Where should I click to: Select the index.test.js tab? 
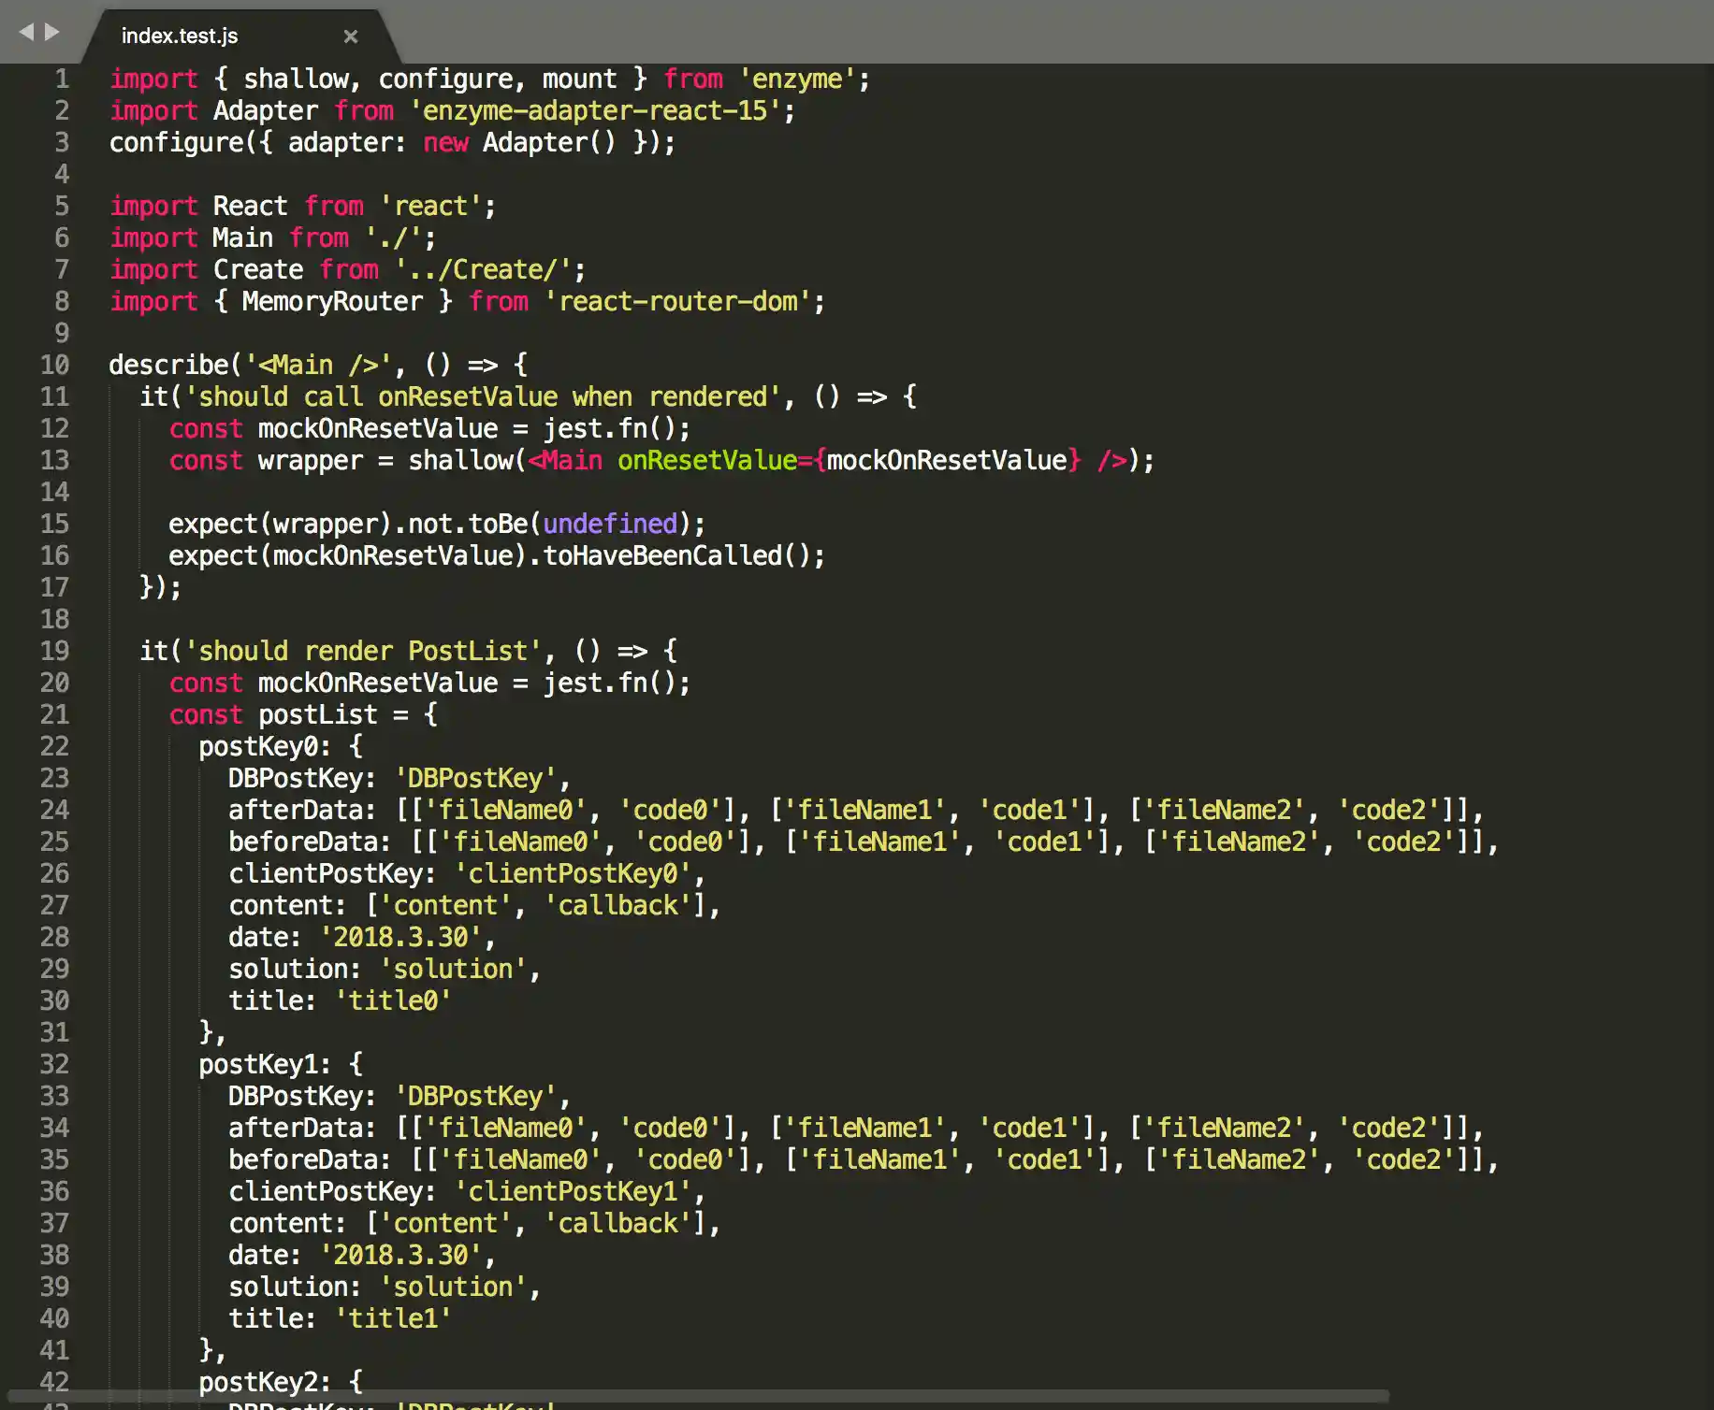pos(180,36)
